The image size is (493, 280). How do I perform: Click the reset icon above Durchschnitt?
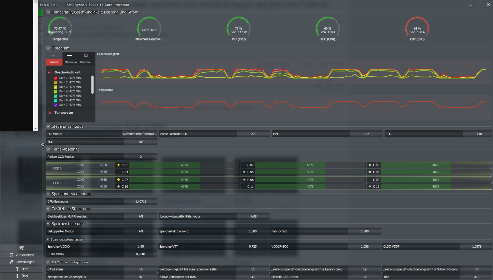(86, 56)
